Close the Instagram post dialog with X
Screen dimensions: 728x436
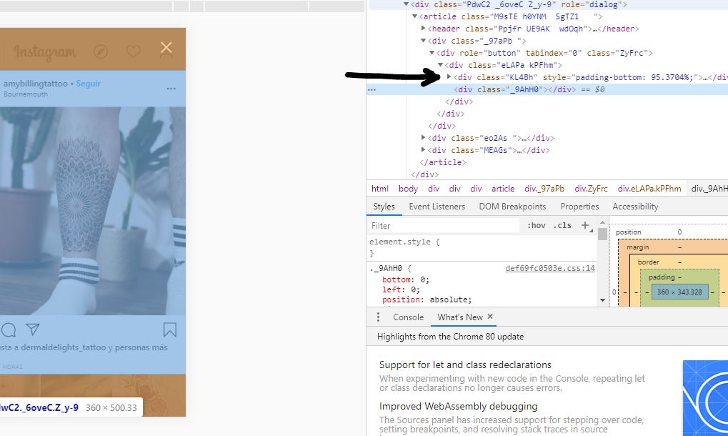point(166,48)
